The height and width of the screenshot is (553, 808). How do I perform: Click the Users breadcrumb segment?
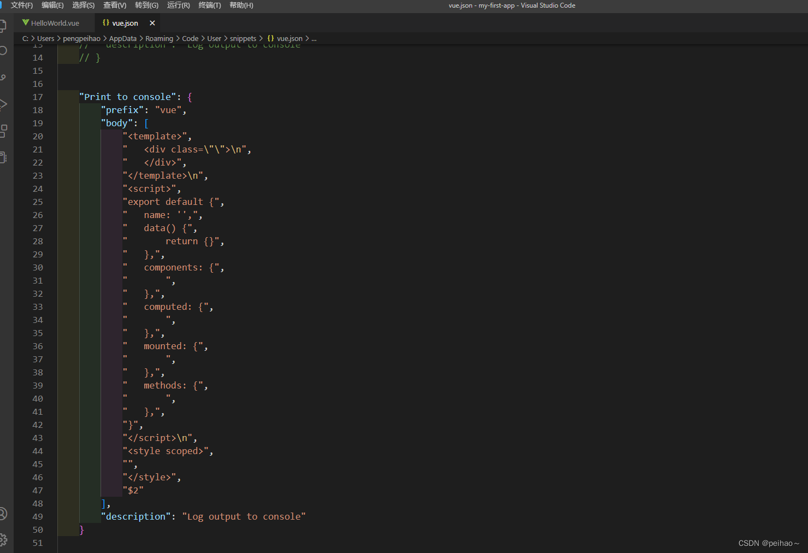[x=45, y=38]
